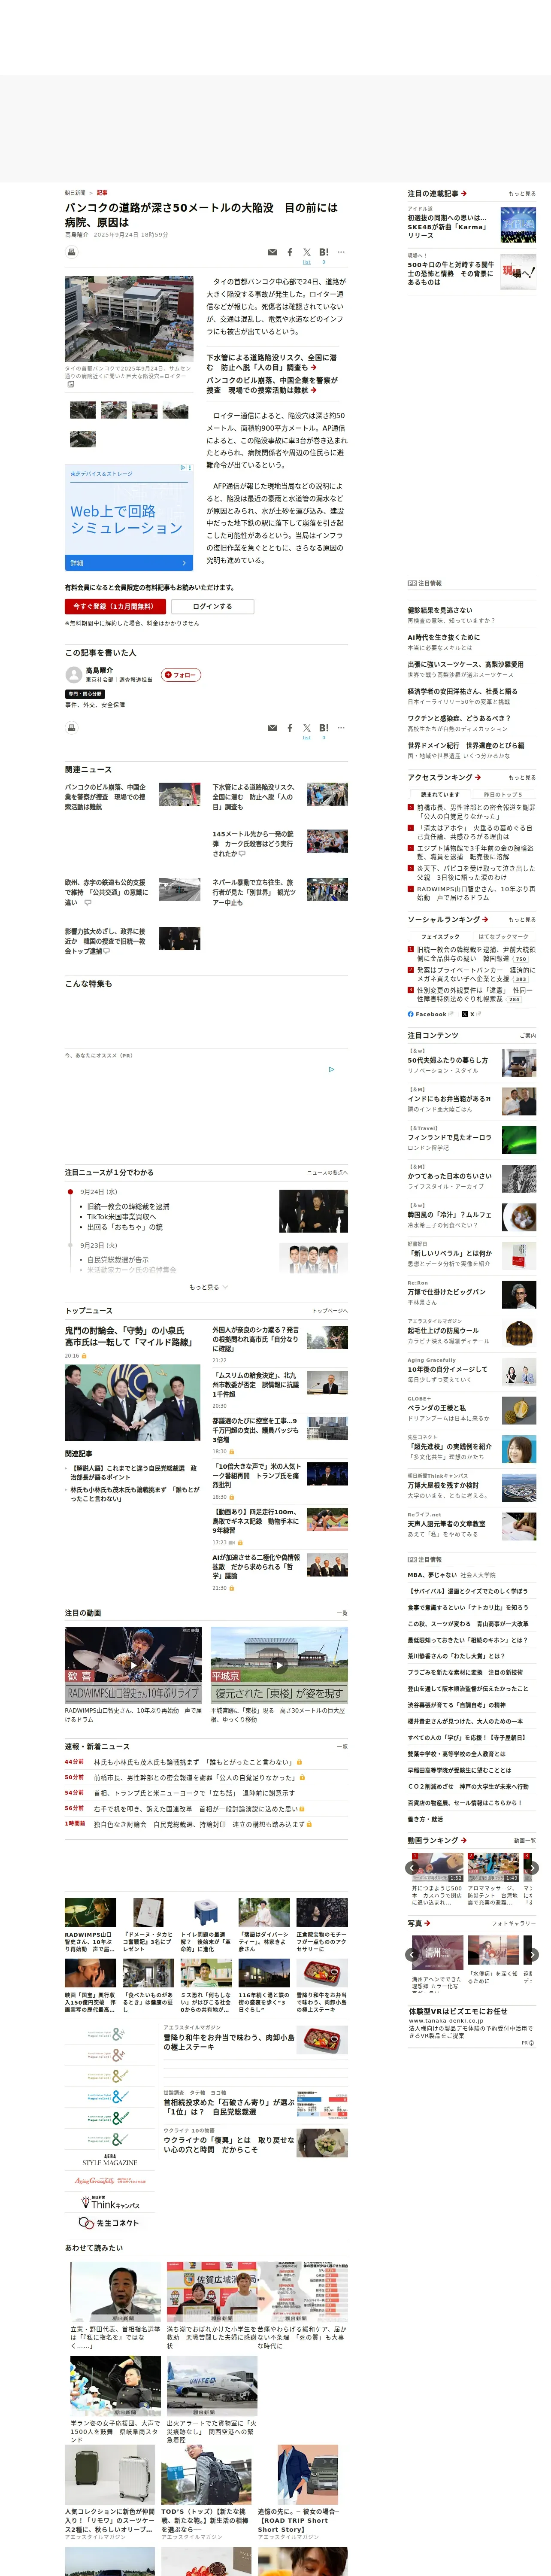This screenshot has width=551, height=2576.
Task: Select the フェイスブック ranking tab
Action: coord(440,937)
